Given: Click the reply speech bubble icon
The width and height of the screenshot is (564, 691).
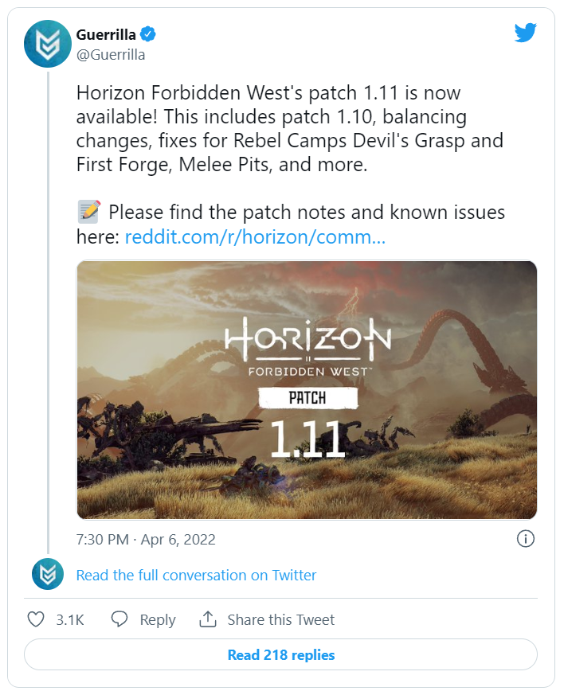Looking at the screenshot, I should click(x=119, y=619).
